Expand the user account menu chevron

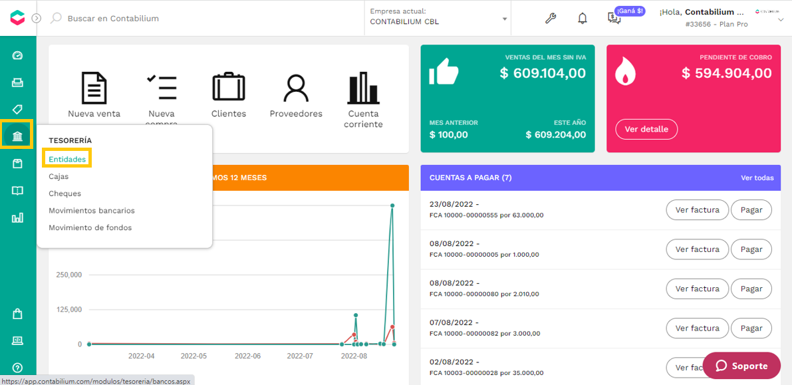782,21
